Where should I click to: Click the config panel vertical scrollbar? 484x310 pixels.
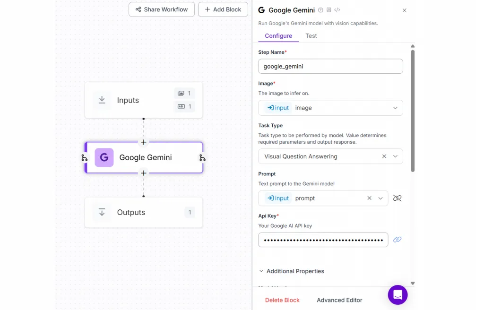[x=413, y=111]
